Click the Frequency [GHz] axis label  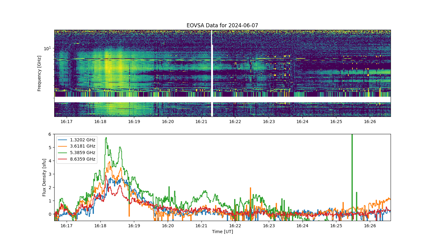(x=39, y=73)
